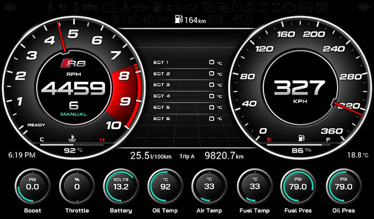374x219 pixels.
Task: Tap the 92 °C coolant temperature value
Action: [73, 151]
